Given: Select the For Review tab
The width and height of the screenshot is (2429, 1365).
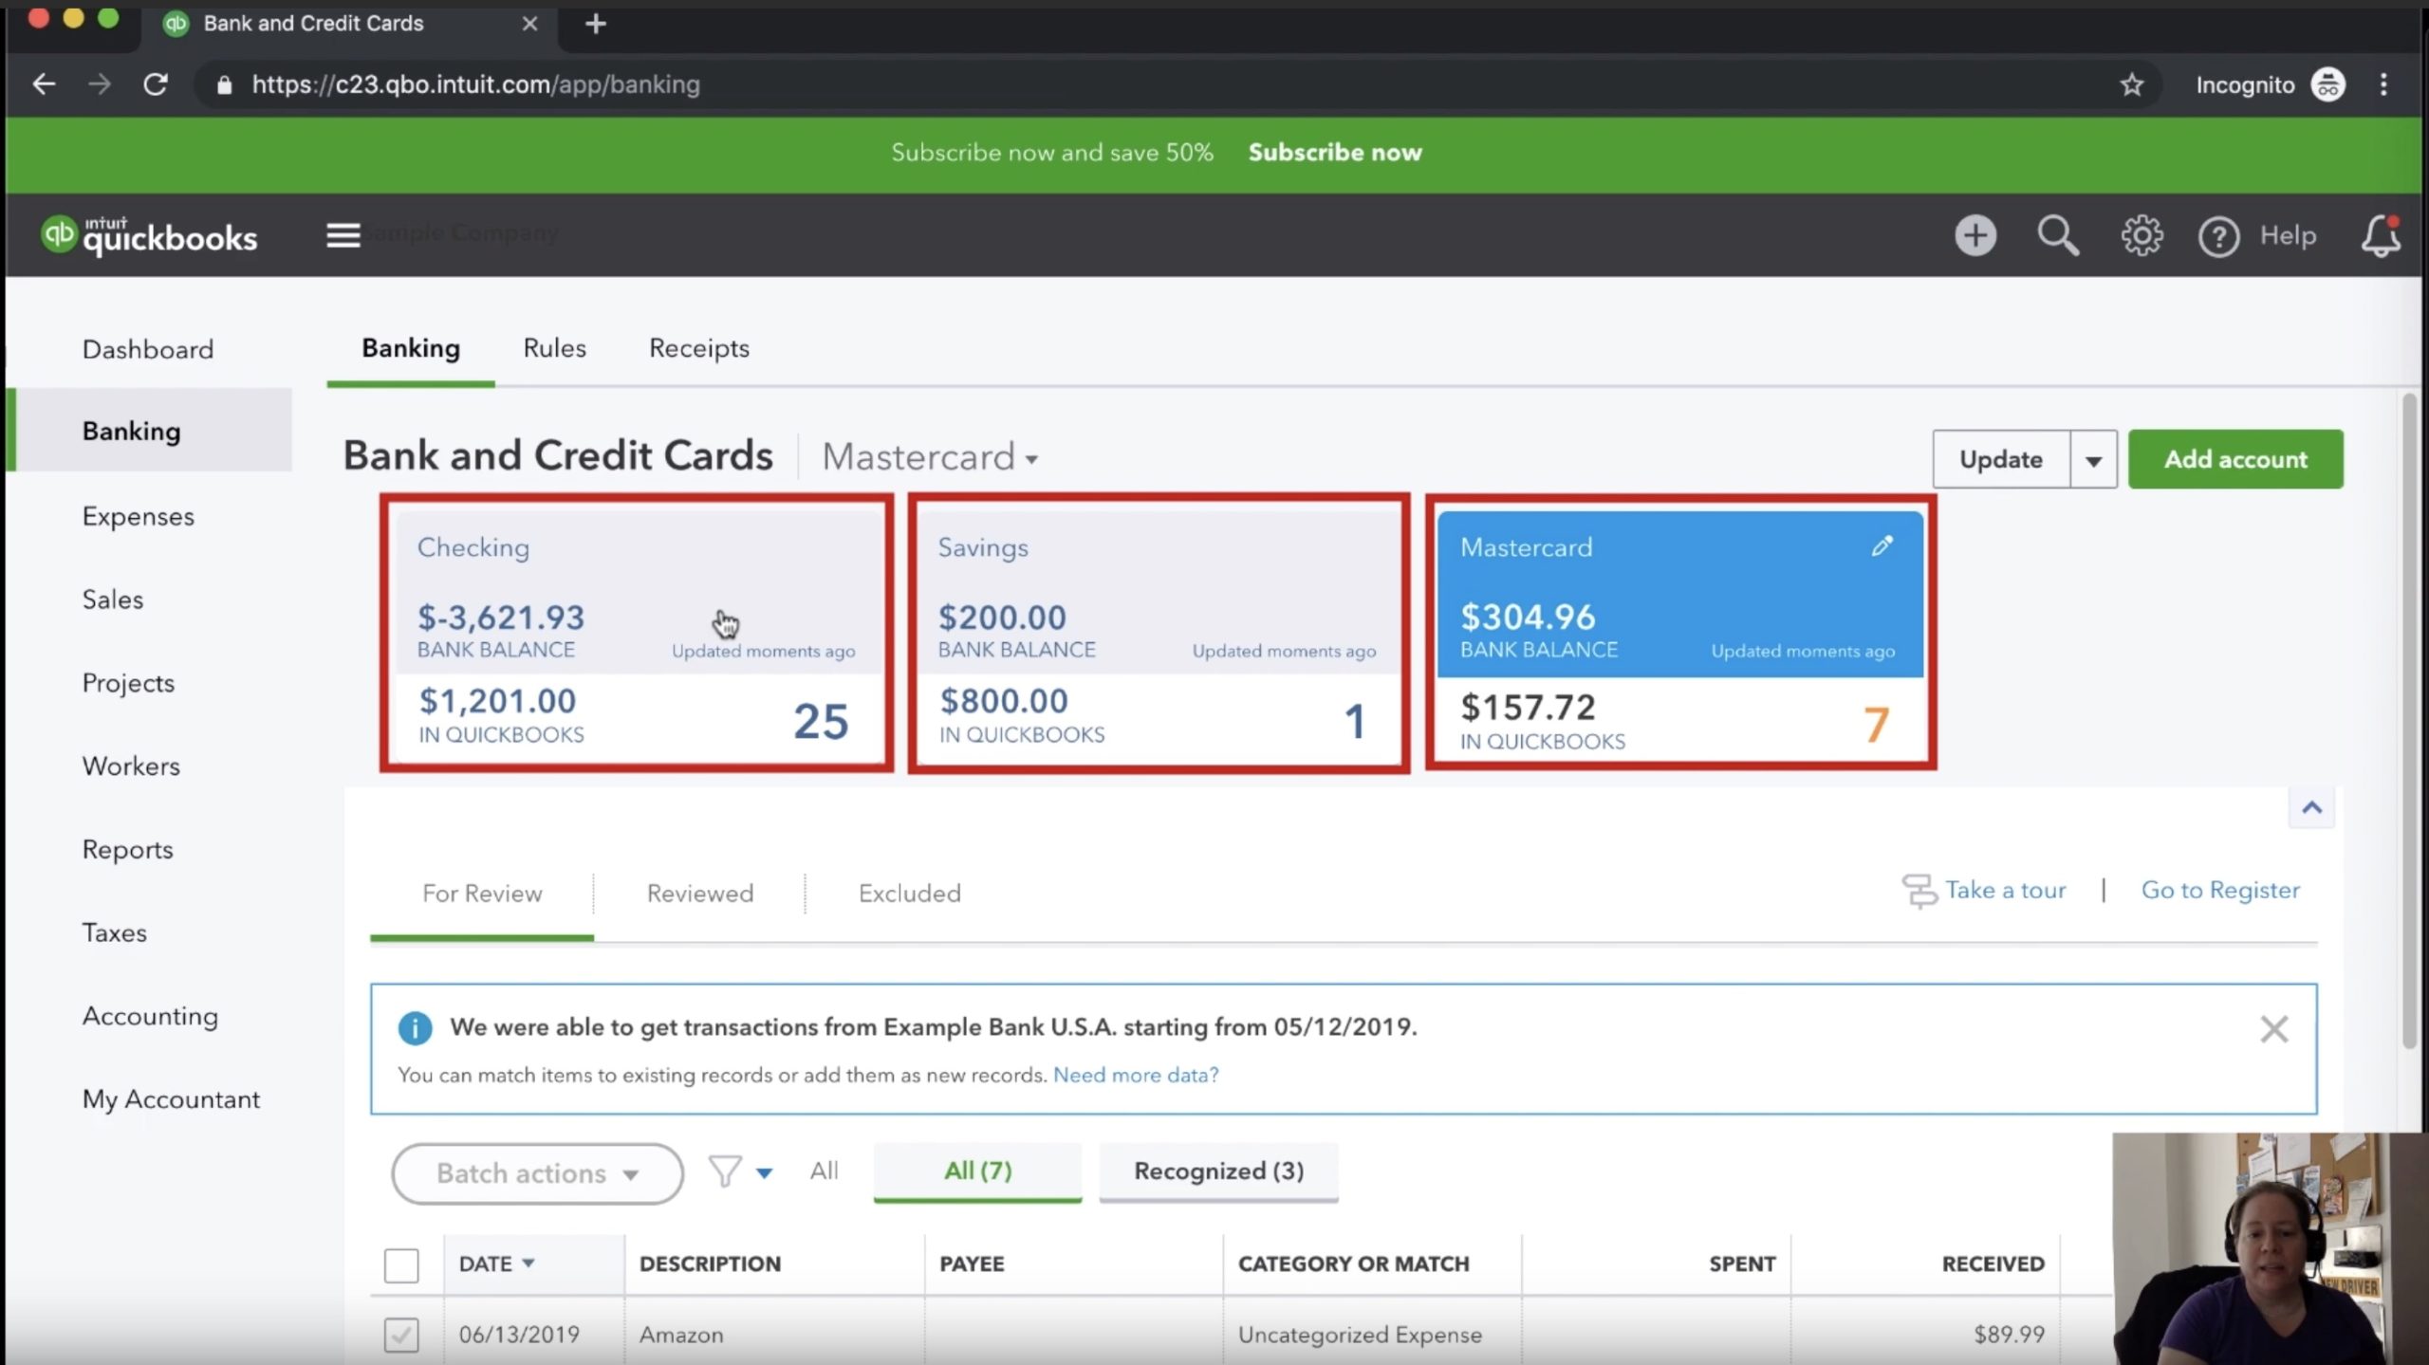Looking at the screenshot, I should [x=482, y=894].
